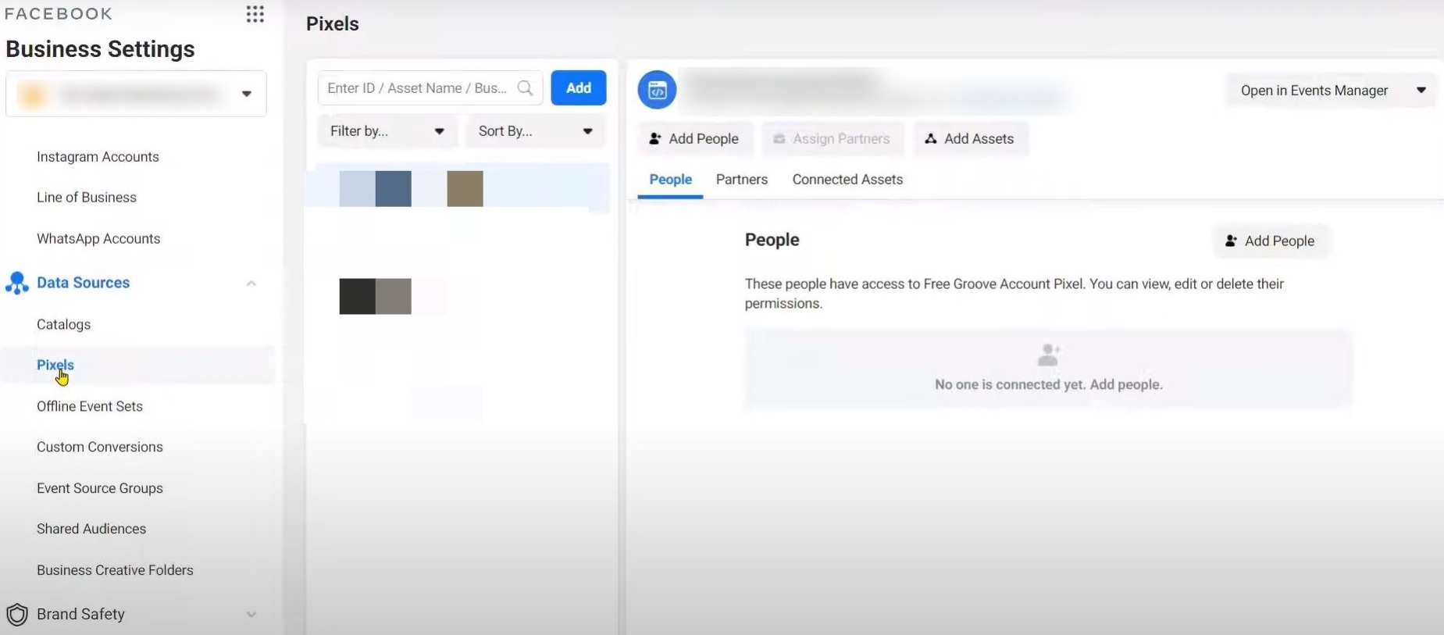The image size is (1444, 635).
Task: Collapse the Data Sources section chevron
Action: (251, 284)
